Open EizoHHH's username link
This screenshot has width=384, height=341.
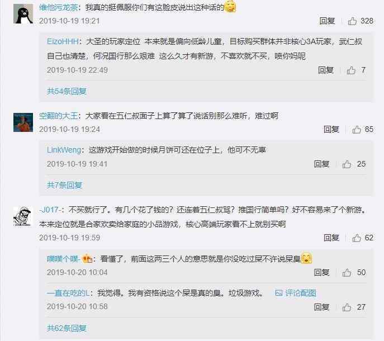63,41
